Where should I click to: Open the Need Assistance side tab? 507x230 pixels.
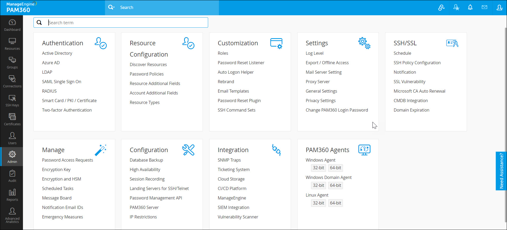501,171
